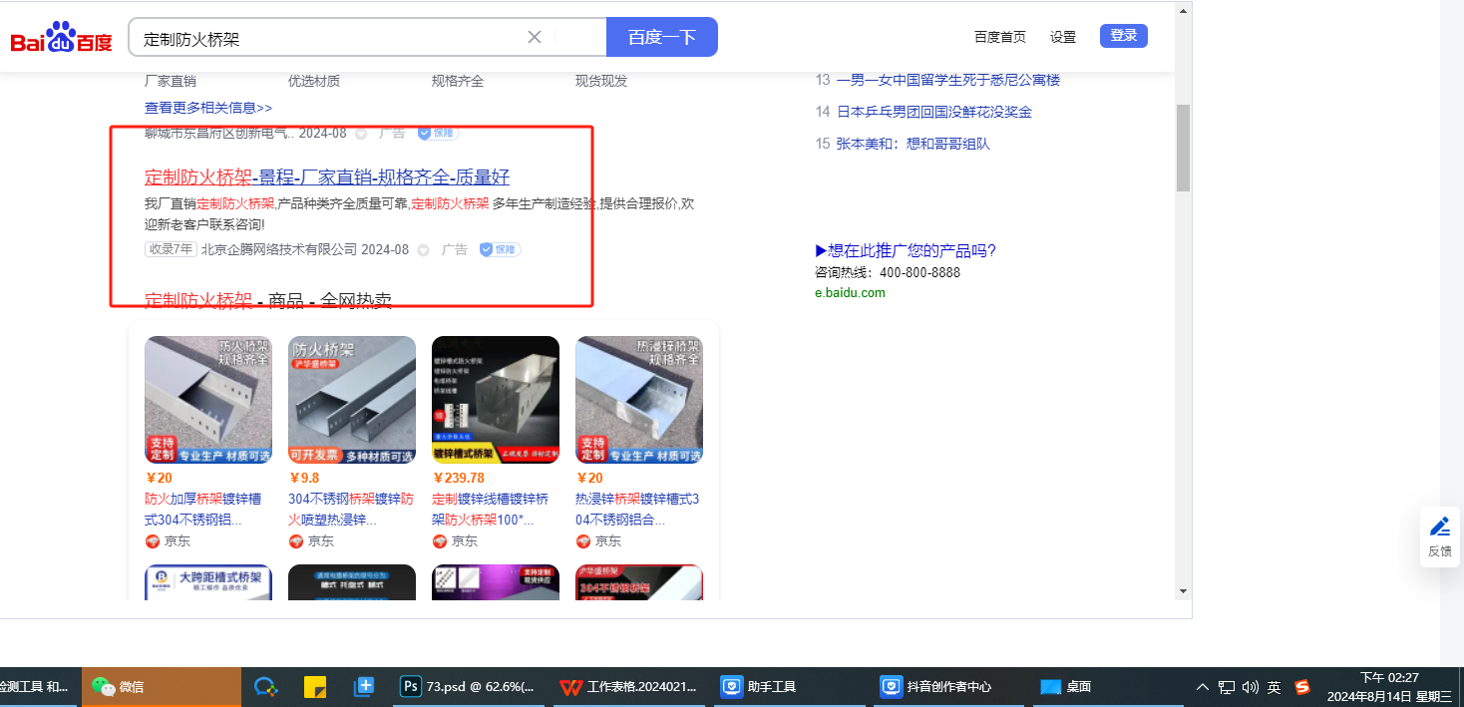The width and height of the screenshot is (1464, 707).
Task: Click the volume speaker tray icon
Action: [x=1251, y=687]
